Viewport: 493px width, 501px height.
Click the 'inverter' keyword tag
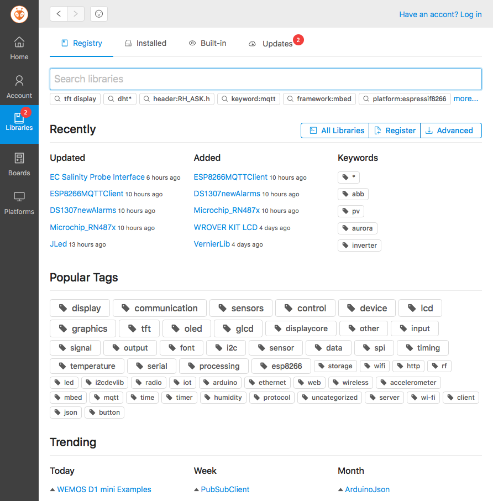click(x=360, y=246)
